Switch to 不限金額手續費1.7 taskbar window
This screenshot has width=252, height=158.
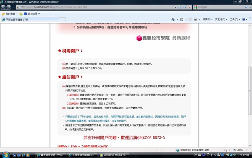(x=82, y=155)
